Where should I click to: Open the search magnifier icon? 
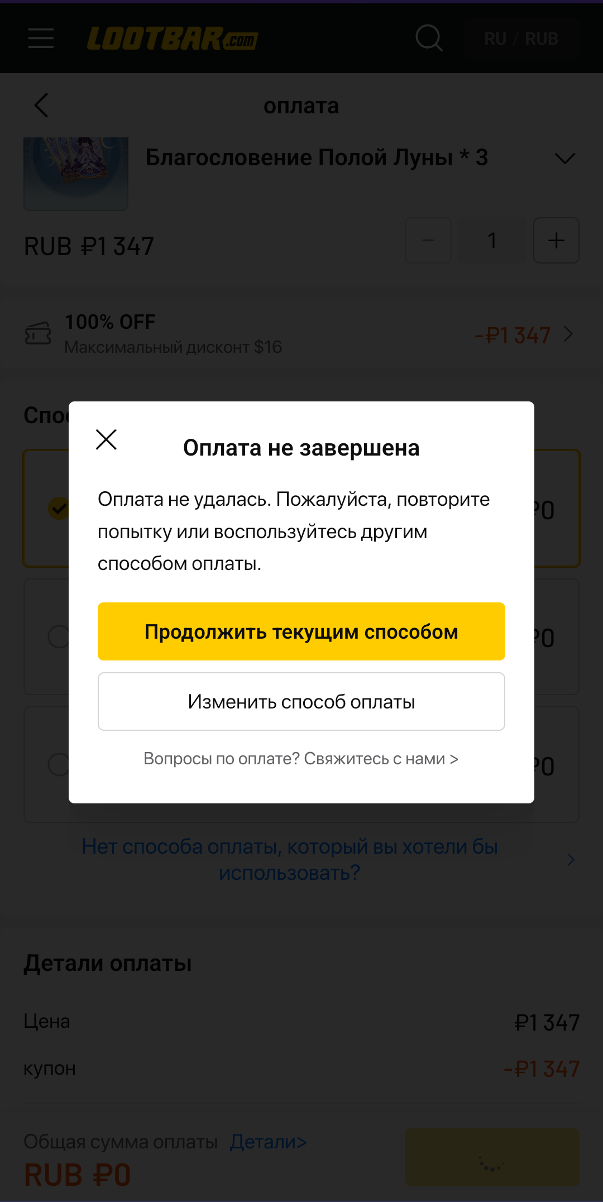click(429, 38)
